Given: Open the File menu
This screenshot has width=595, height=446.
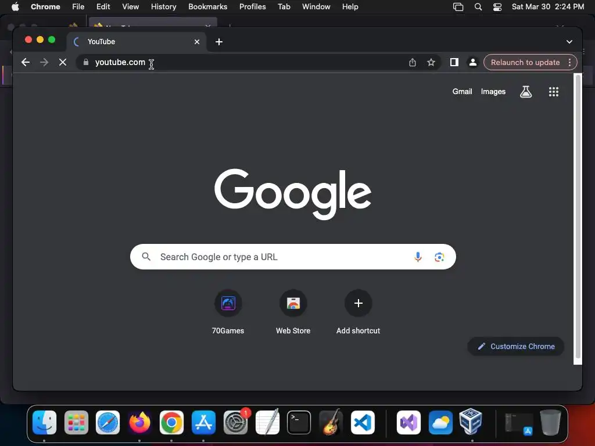Looking at the screenshot, I should point(78,6).
